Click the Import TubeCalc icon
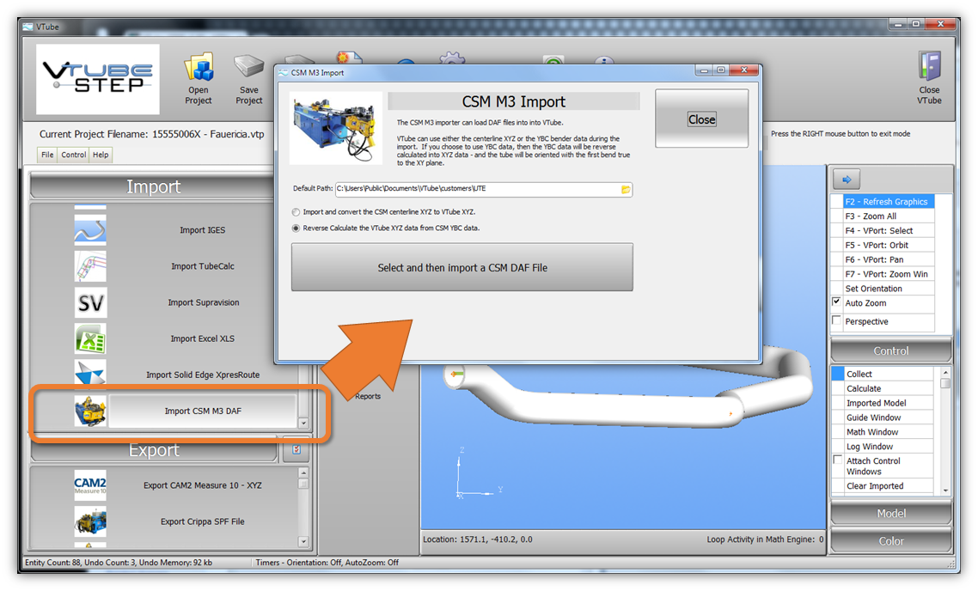 coord(90,266)
